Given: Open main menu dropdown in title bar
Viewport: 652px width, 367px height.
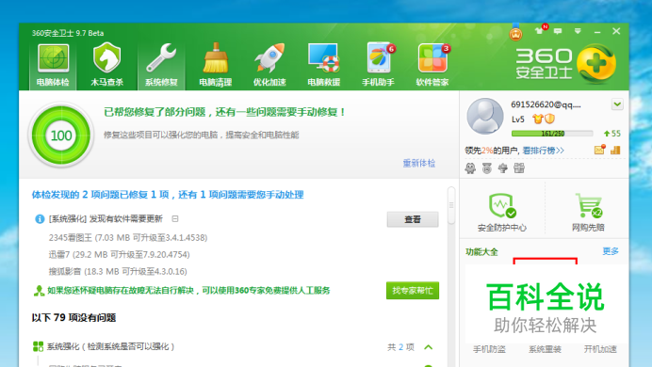Looking at the screenshot, I should (578, 31).
